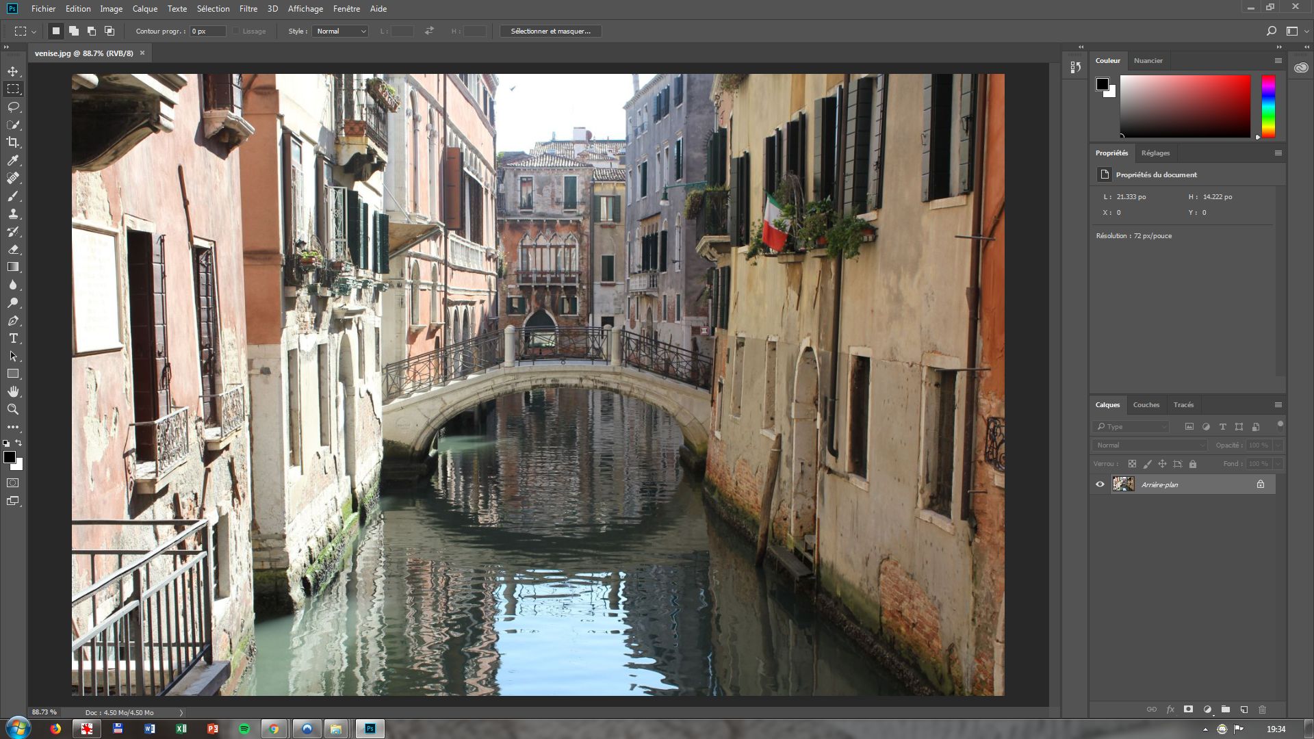Toggle Quick Mask mode
The height and width of the screenshot is (739, 1314).
pos(13,483)
